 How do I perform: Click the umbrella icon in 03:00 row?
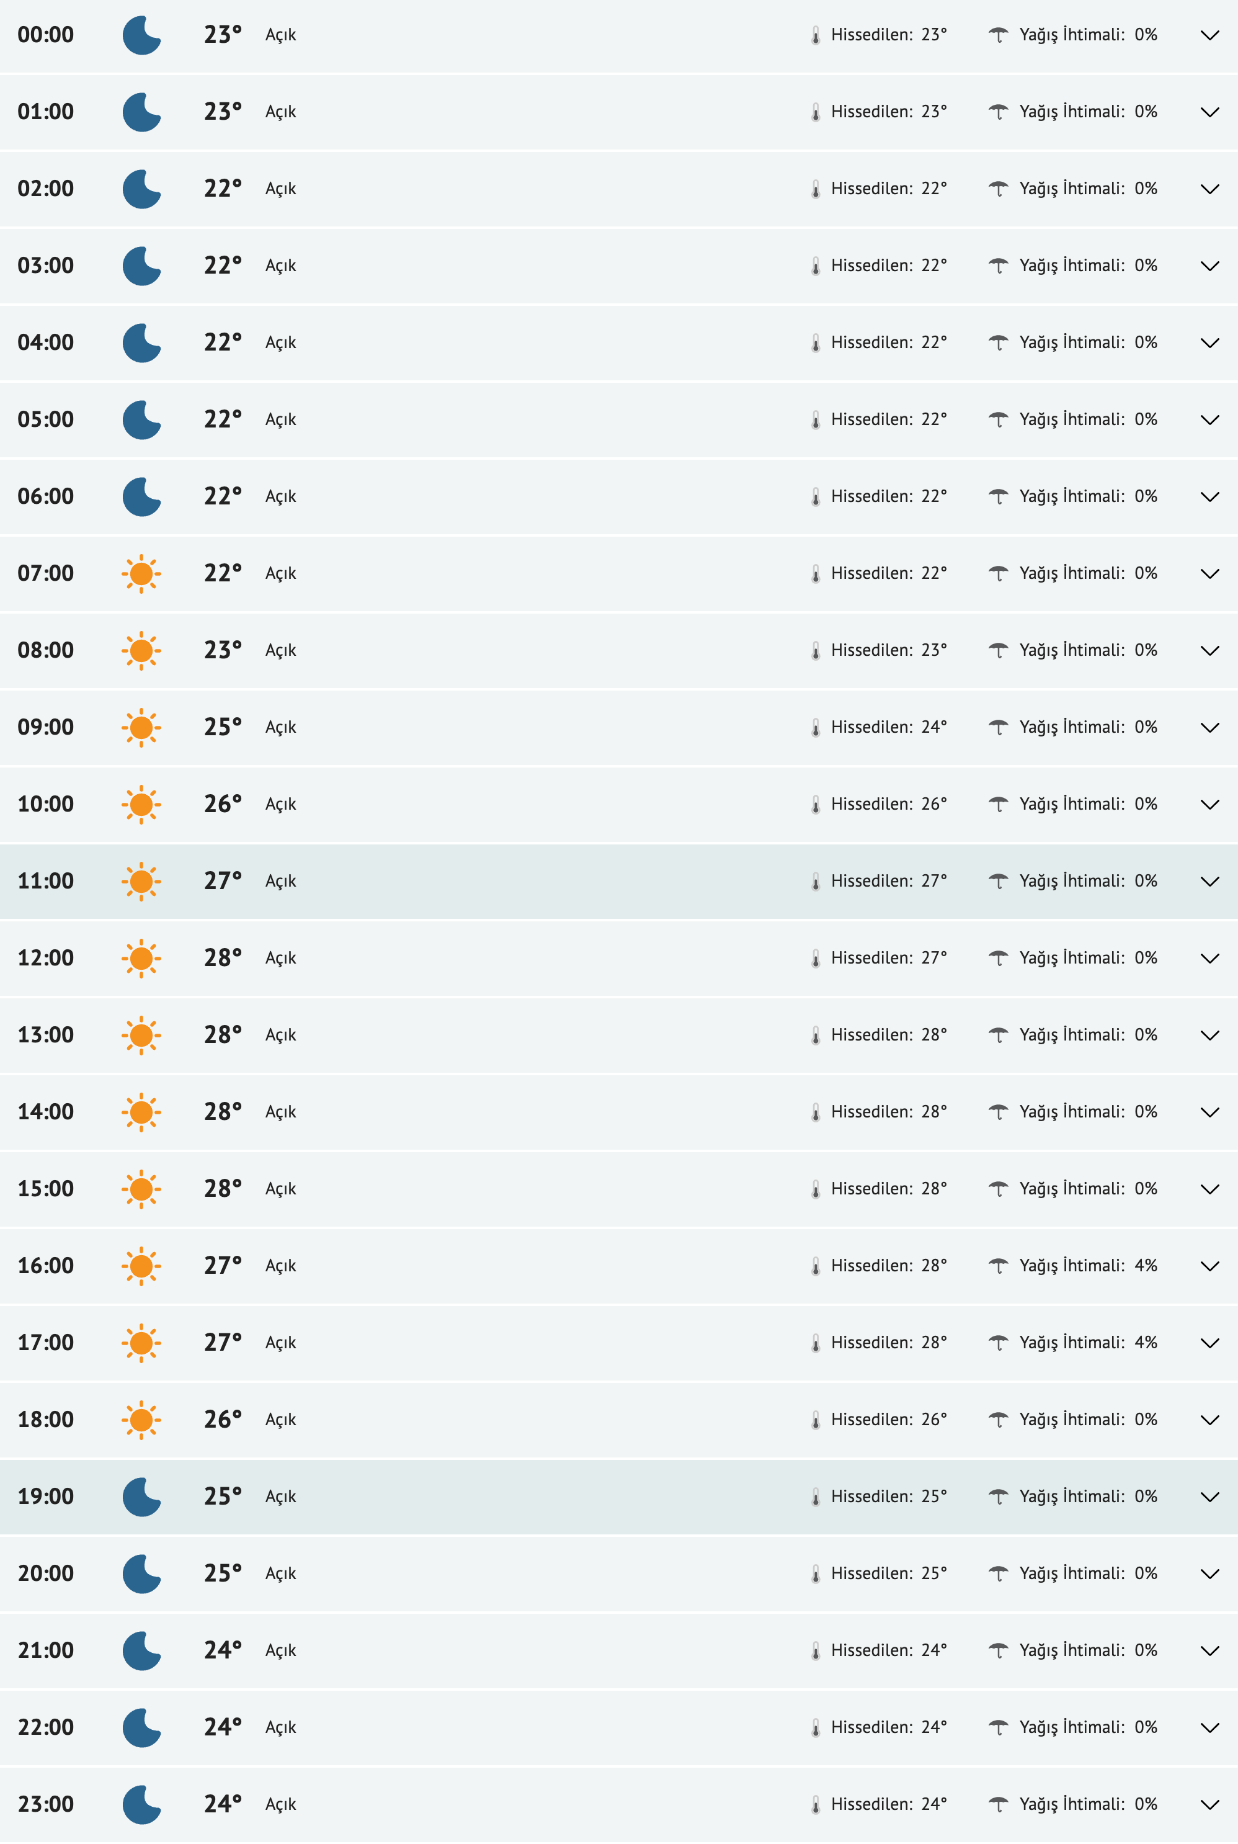[x=998, y=266]
